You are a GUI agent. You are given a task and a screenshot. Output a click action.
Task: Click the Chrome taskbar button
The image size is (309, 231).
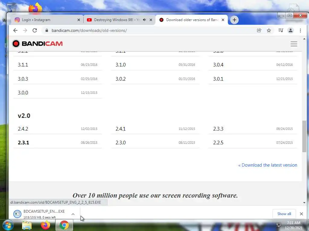(x=64, y=225)
